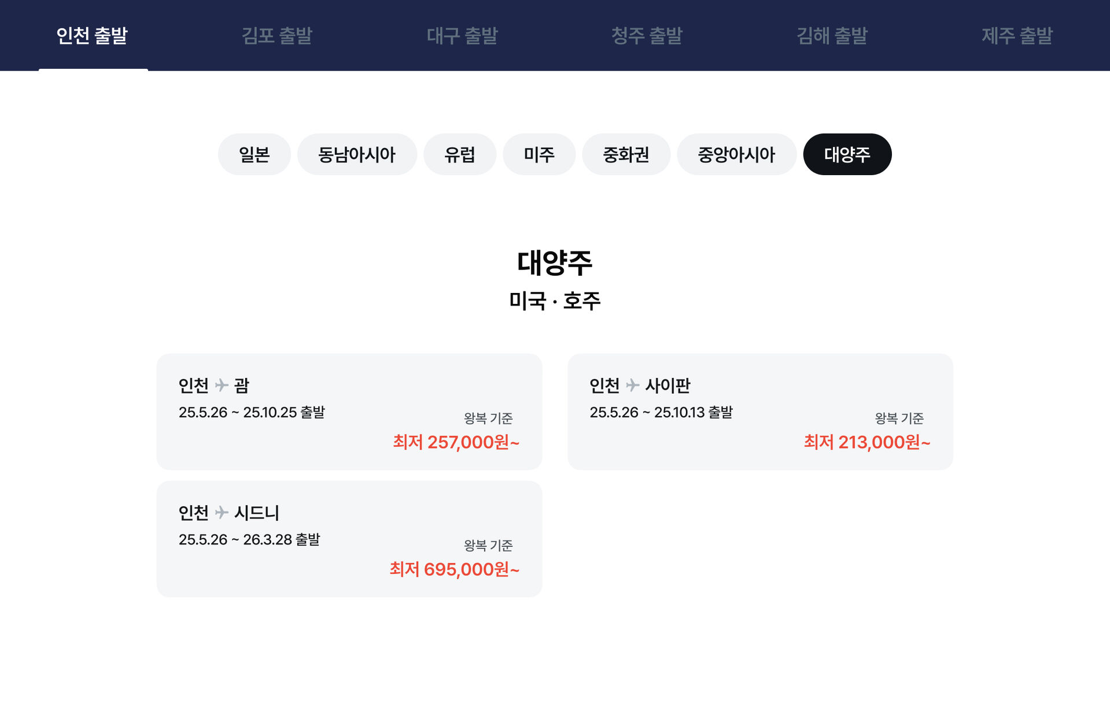Click the 최저 695,000원 시드니 price
The image size is (1110, 723).
click(x=454, y=569)
